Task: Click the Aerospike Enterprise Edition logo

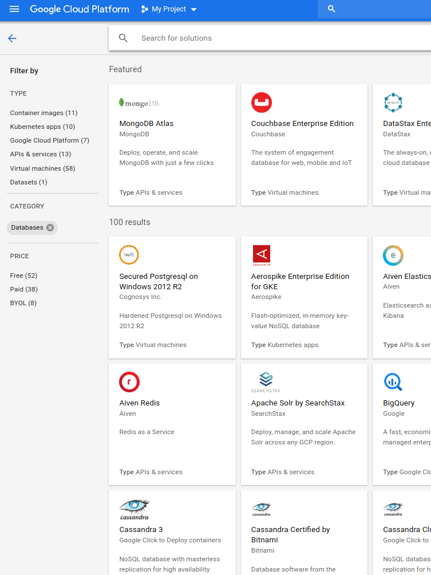Action: tap(261, 255)
